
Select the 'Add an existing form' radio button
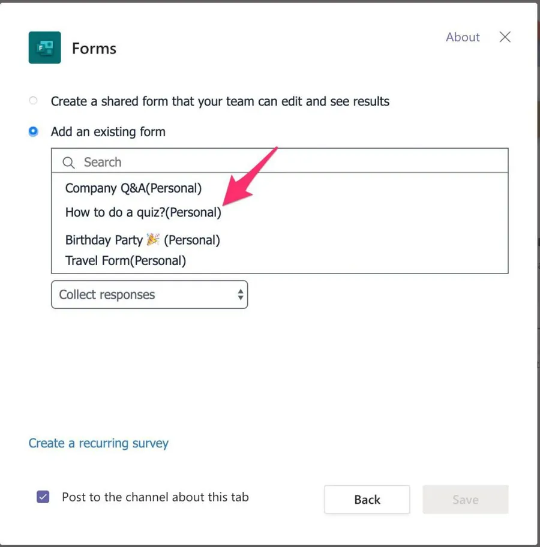[34, 131]
